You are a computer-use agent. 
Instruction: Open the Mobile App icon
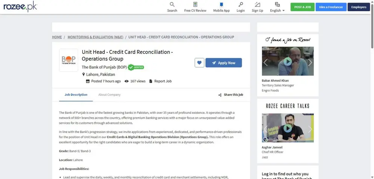pyautogui.click(x=221, y=4)
